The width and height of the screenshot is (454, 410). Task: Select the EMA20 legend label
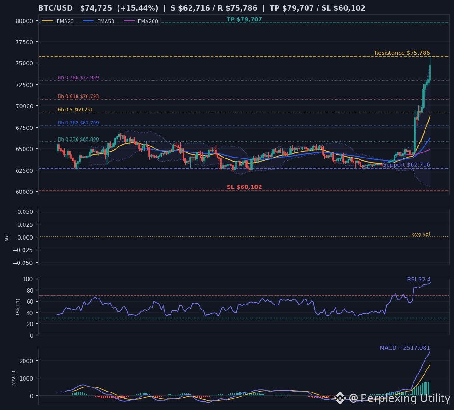pyautogui.click(x=65, y=21)
